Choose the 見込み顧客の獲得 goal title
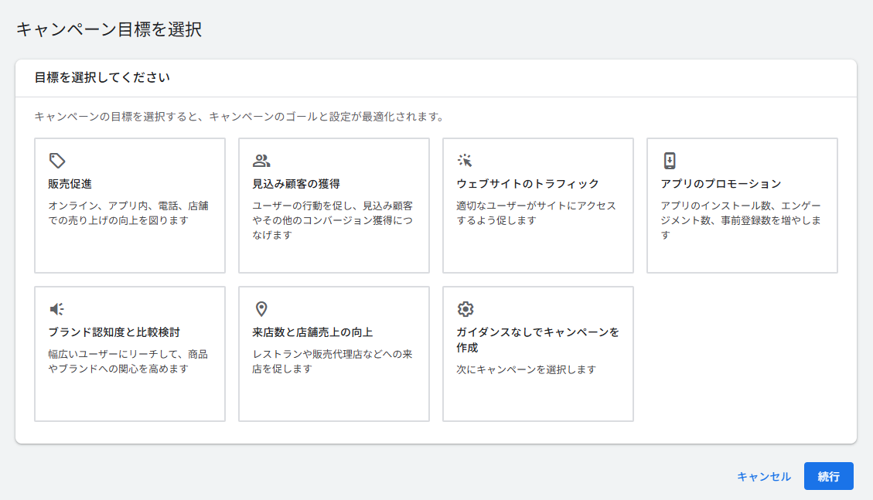The width and height of the screenshot is (873, 500). click(296, 184)
